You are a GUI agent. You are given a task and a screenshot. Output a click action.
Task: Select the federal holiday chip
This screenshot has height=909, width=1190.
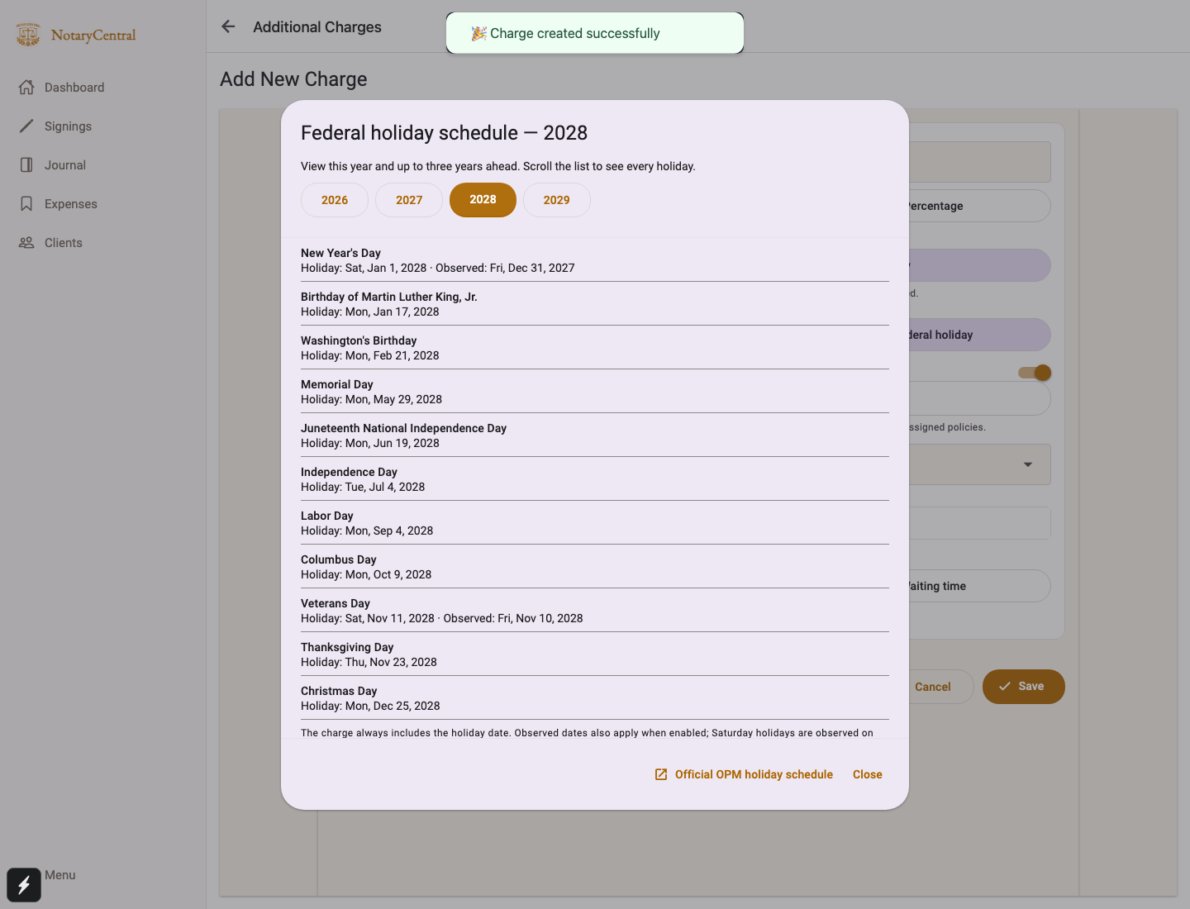coord(979,335)
